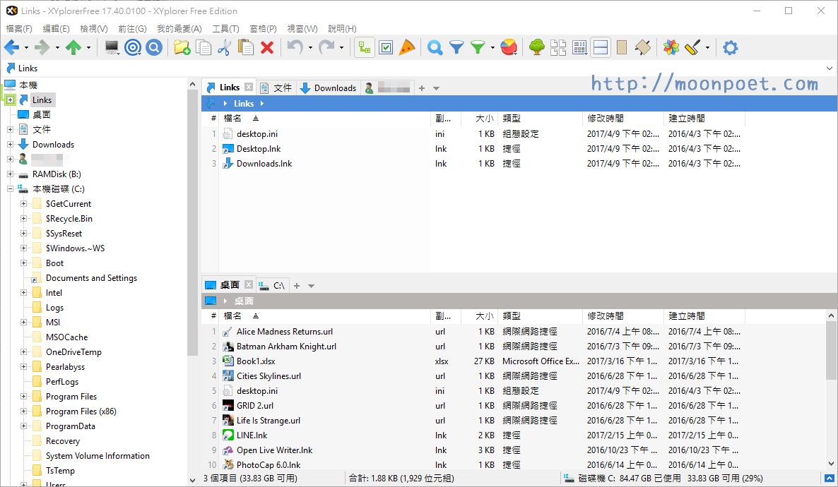Switch to the Downloads tab
This screenshot has width=838, height=487.
[x=329, y=88]
